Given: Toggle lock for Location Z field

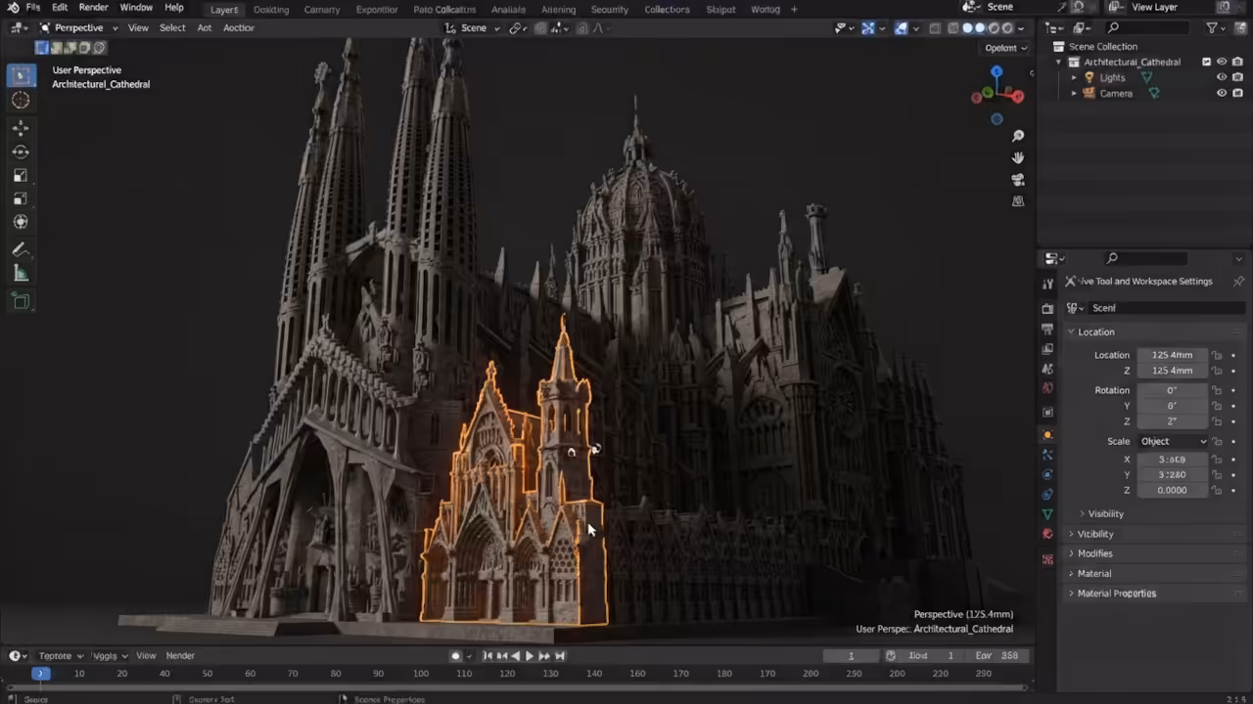Looking at the screenshot, I should tap(1217, 371).
